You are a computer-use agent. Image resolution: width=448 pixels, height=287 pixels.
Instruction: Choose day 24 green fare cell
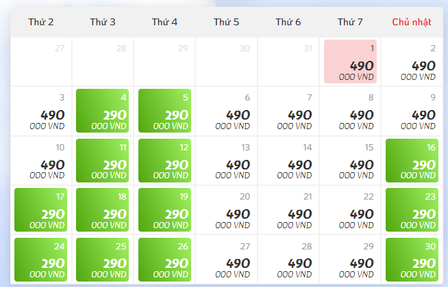[x=41, y=260]
